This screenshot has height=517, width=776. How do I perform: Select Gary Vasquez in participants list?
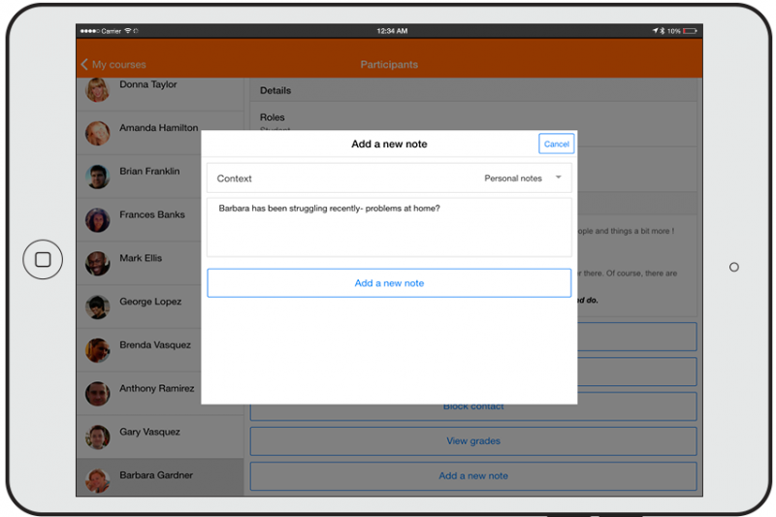click(160, 437)
